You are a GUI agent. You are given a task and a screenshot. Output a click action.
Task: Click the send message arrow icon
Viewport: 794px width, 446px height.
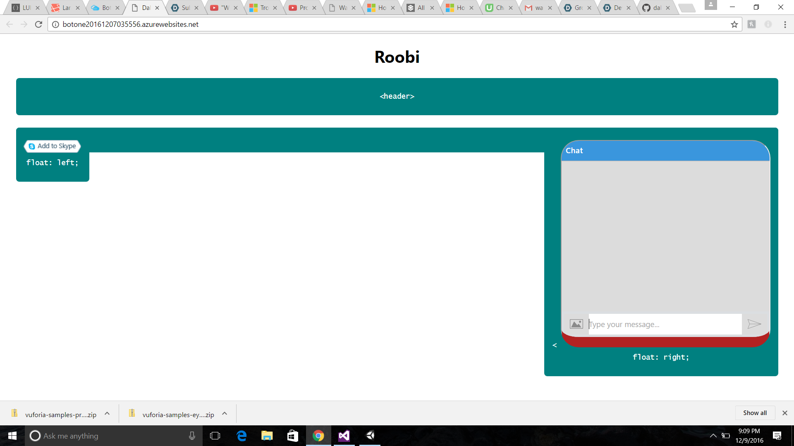coord(754,324)
